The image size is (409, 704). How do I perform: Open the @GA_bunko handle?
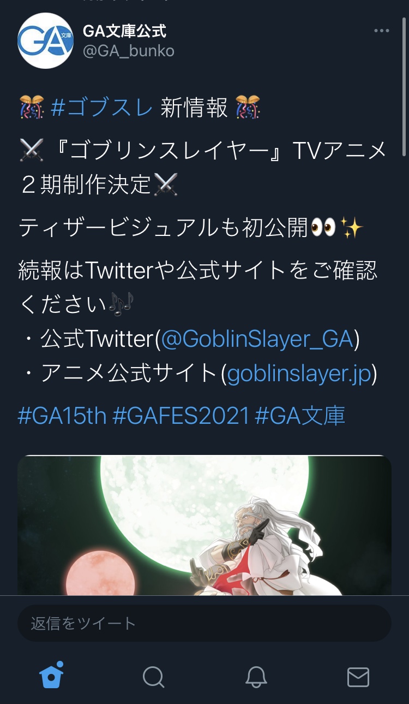pos(128,51)
